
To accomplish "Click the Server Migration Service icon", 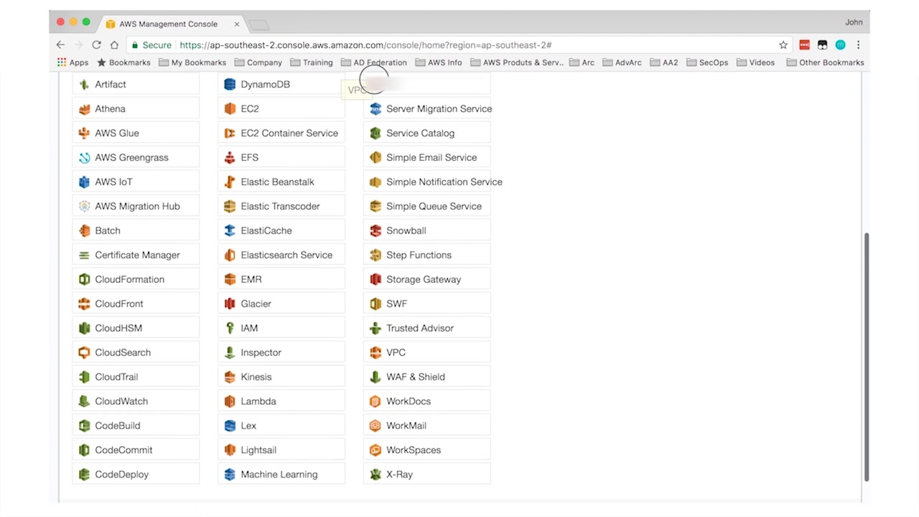I will coord(375,108).
